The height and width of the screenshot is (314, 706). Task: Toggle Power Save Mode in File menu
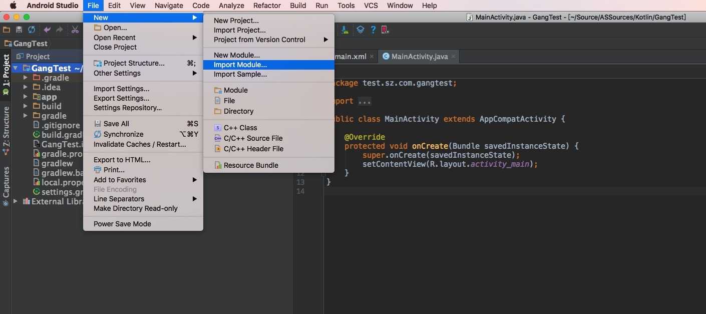(143, 224)
